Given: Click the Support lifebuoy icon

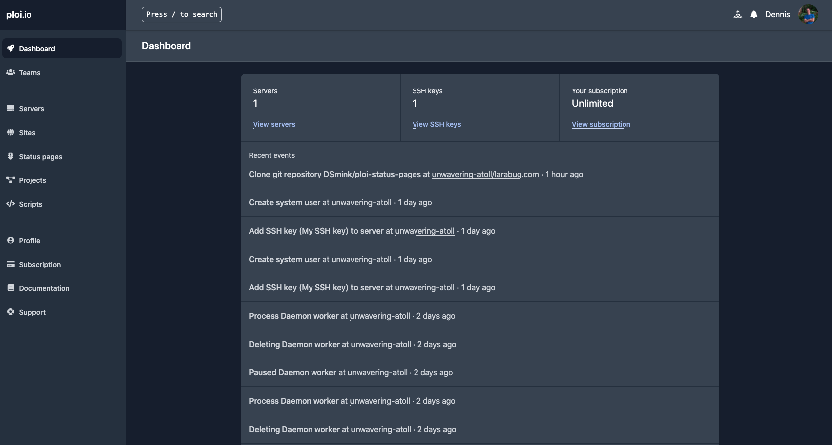Looking at the screenshot, I should pyautogui.click(x=11, y=312).
